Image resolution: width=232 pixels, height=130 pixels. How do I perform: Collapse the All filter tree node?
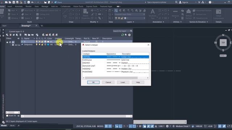7,42
